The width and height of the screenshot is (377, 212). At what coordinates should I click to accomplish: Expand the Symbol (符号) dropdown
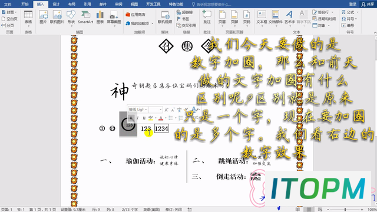pos(356,19)
